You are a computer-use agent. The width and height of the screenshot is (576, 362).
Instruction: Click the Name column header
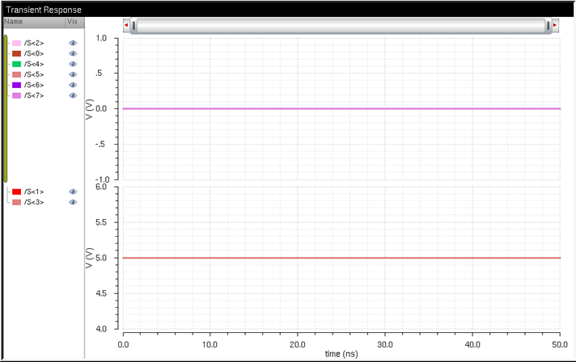(35, 22)
